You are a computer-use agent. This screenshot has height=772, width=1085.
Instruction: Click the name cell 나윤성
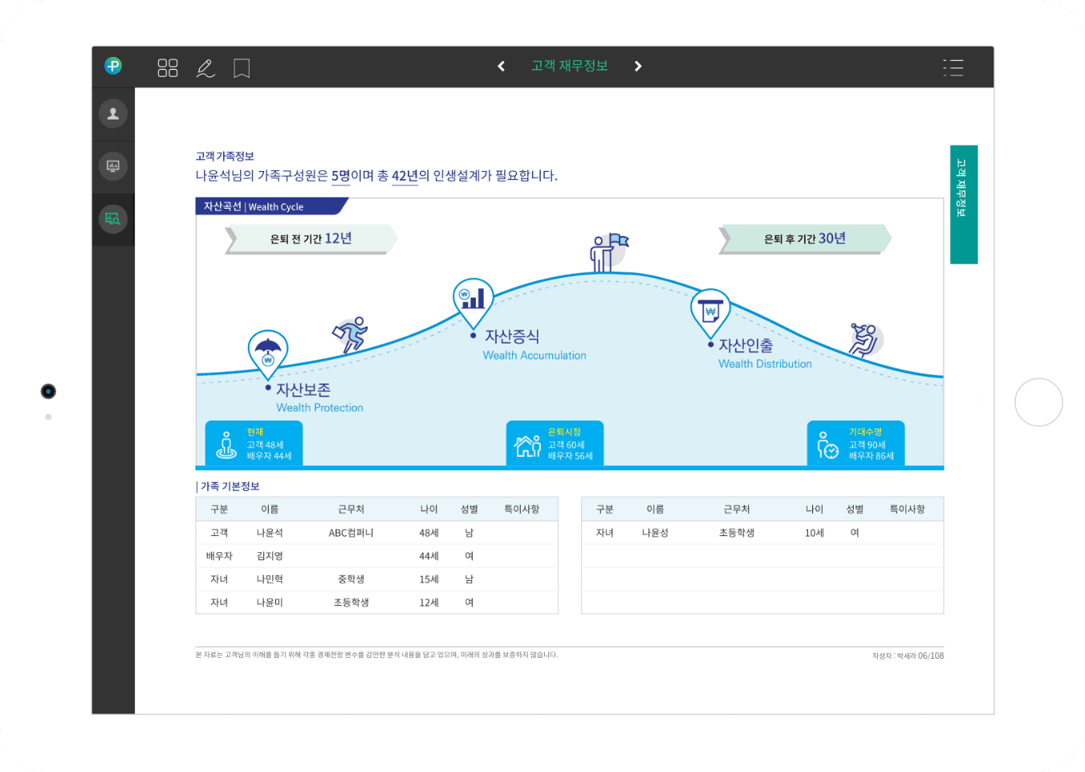[x=656, y=533]
